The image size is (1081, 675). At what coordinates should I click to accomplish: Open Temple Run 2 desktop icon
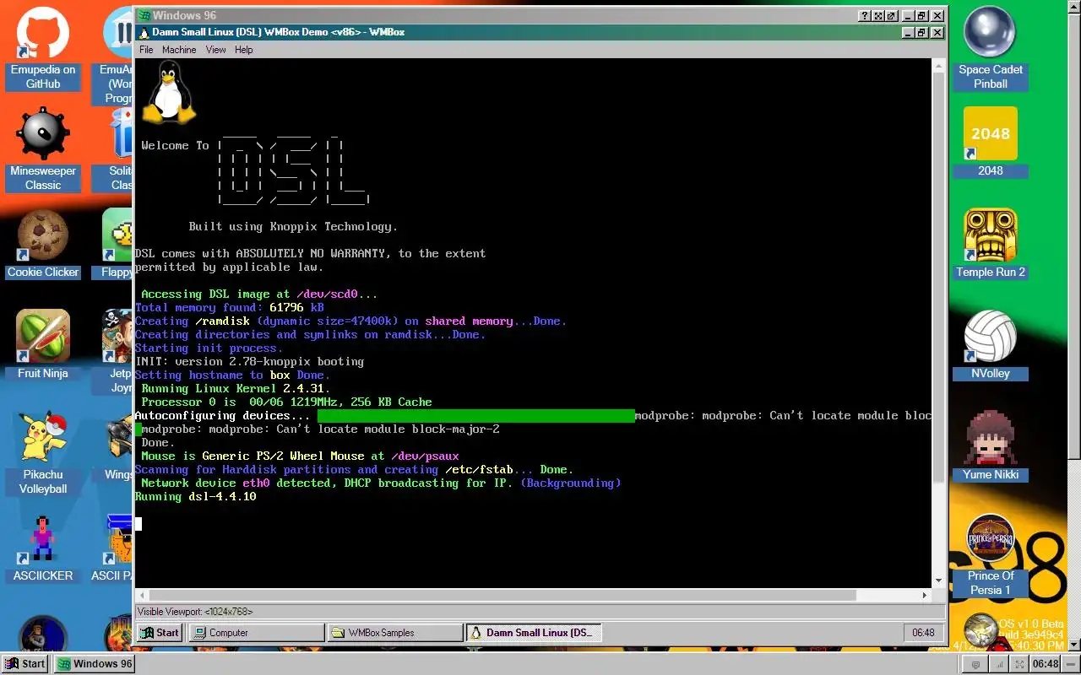coord(990,243)
